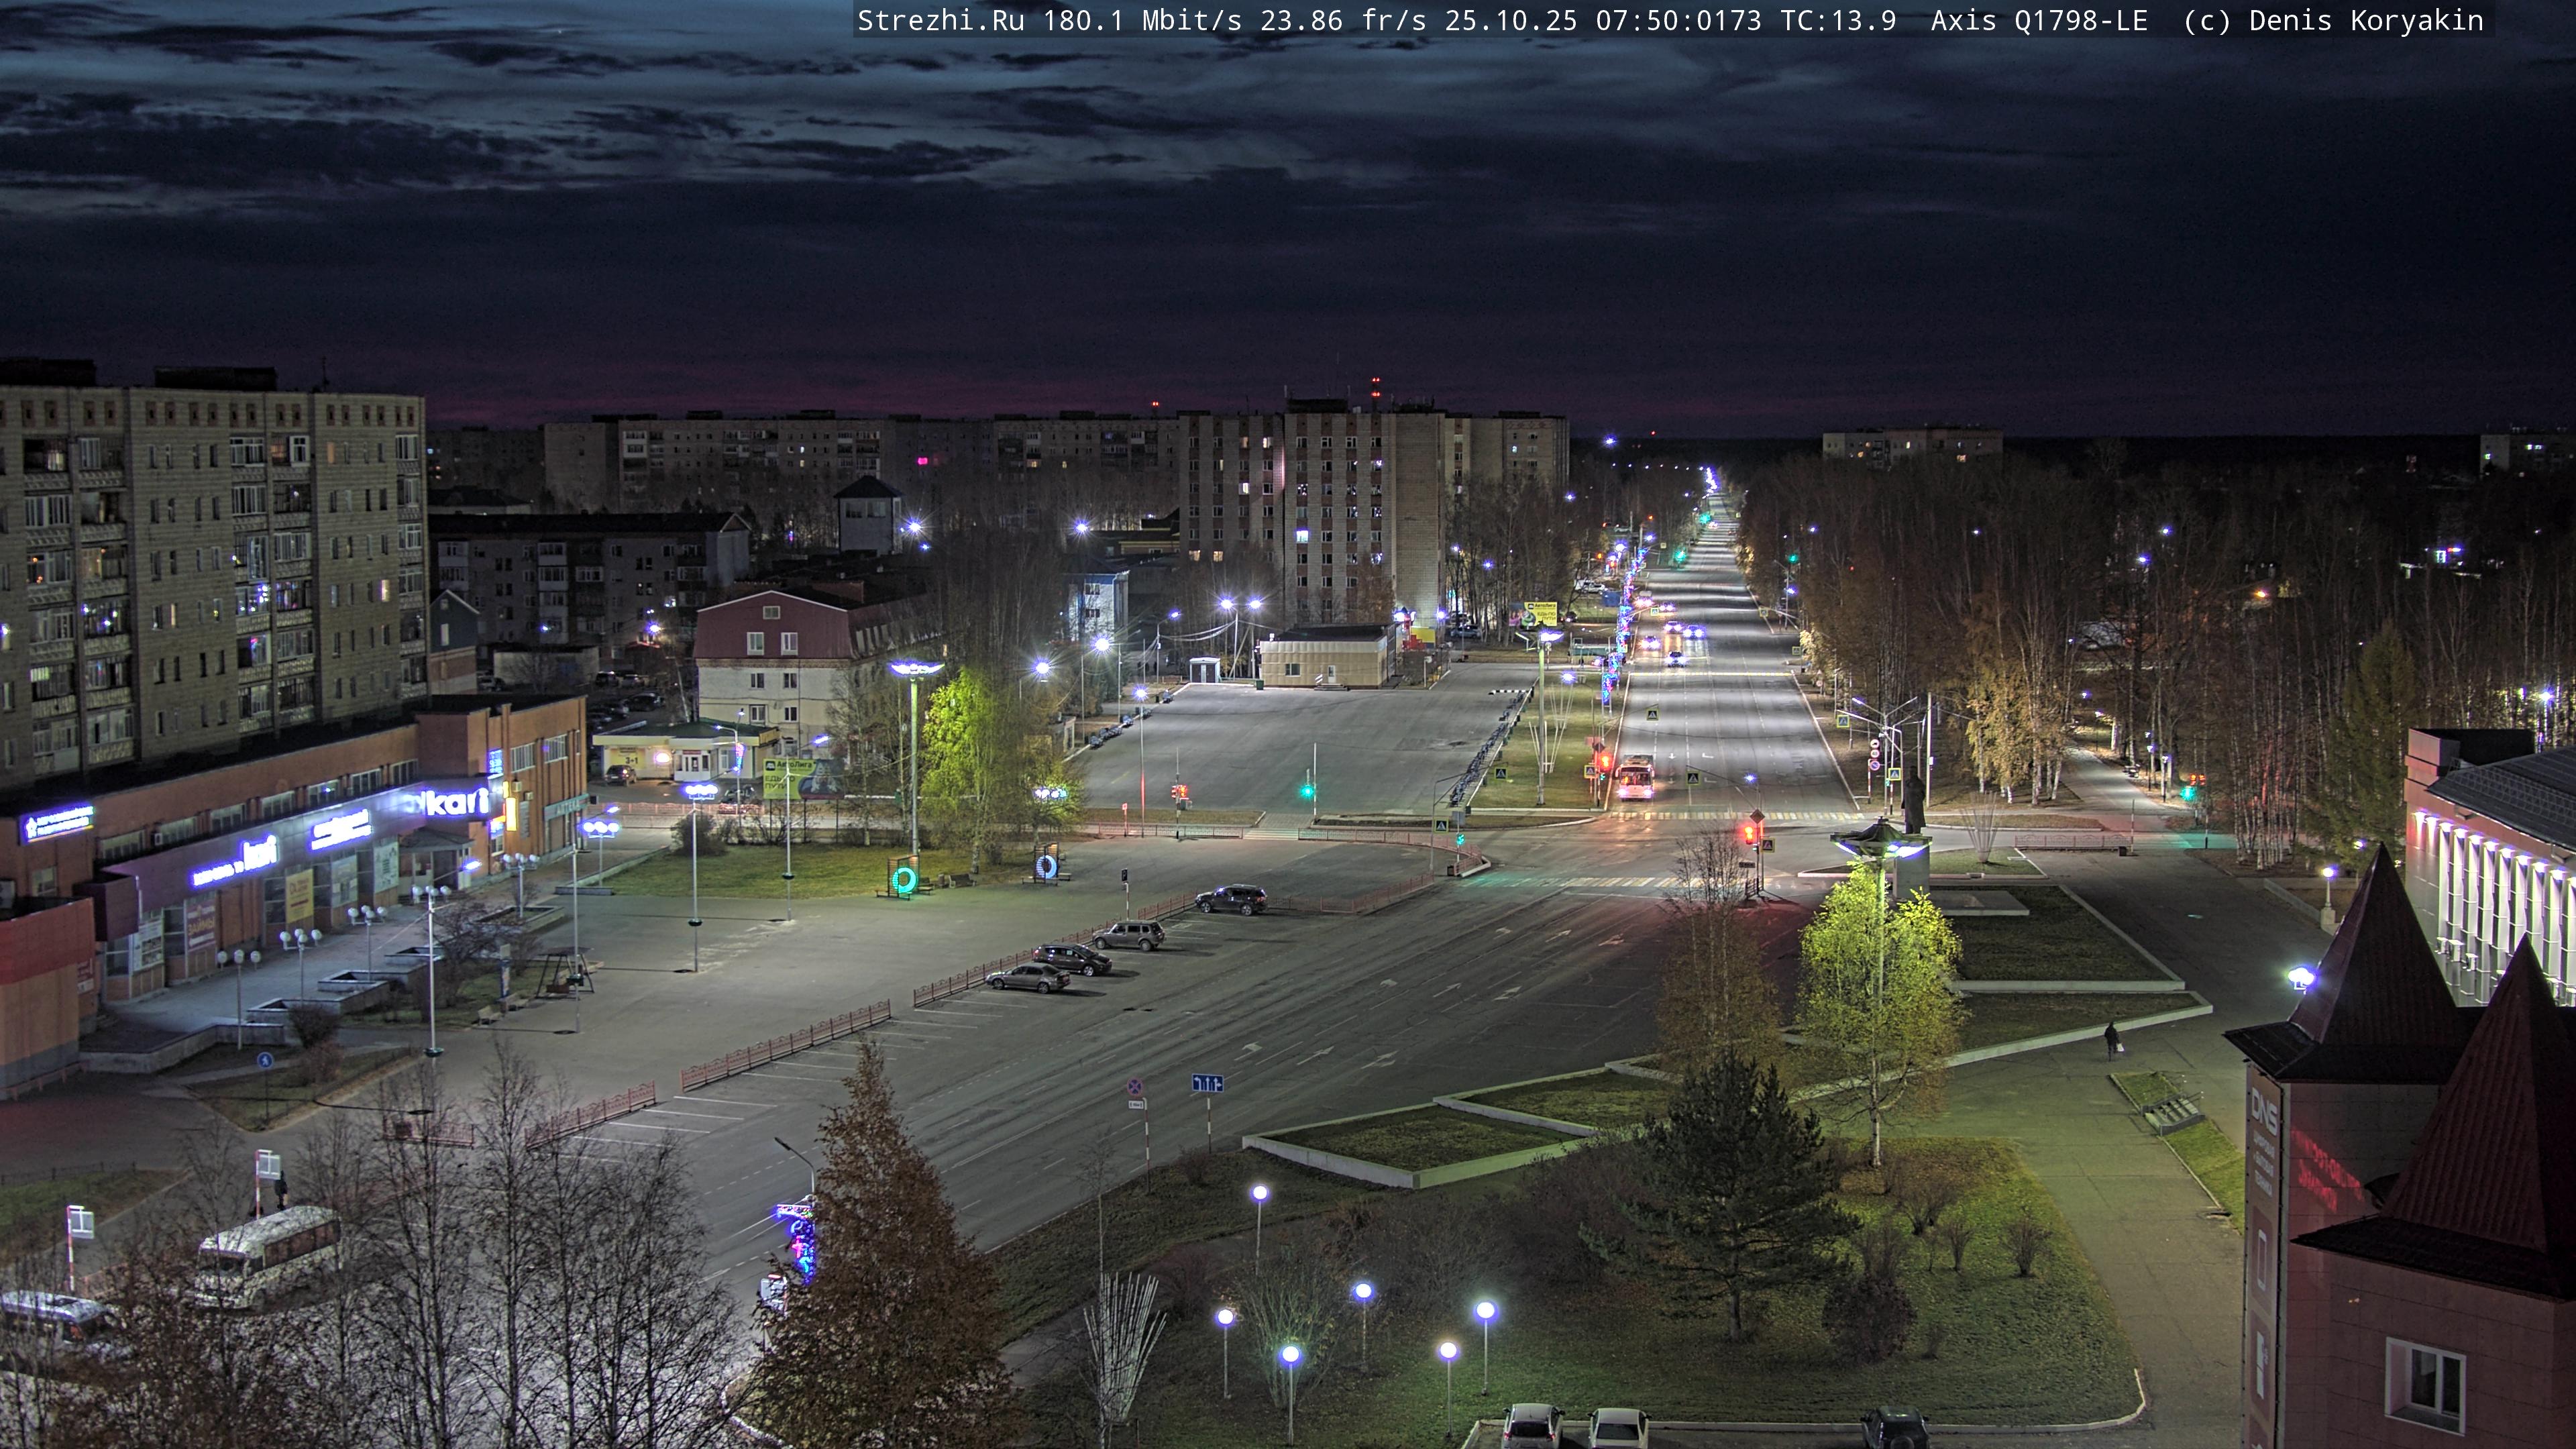Click the dark SUV nearest the fence end
The height and width of the screenshot is (1449, 2576).
[x=1231, y=899]
